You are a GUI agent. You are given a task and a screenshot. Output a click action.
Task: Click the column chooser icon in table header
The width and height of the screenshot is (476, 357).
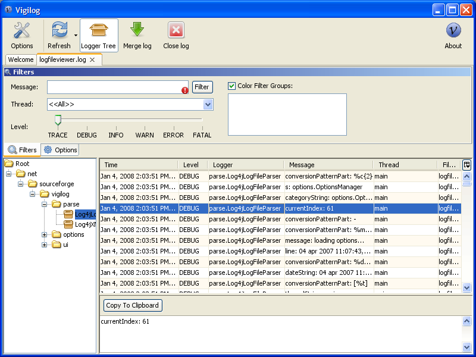coord(466,165)
